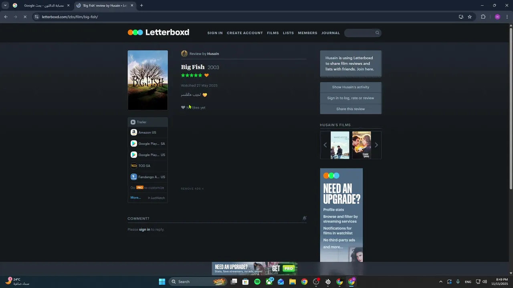Go back using the browser back arrow
513x288 pixels.
[x=6, y=17]
